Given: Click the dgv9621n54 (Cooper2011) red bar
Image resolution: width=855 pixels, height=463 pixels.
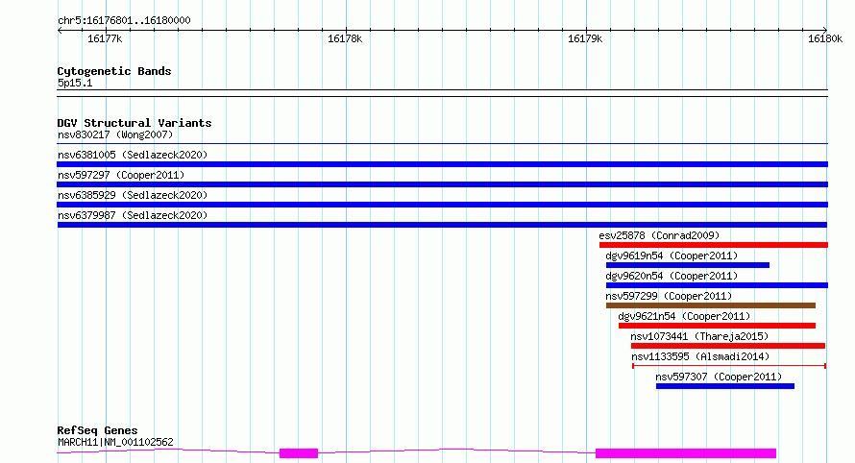Looking at the screenshot, I should (x=717, y=326).
